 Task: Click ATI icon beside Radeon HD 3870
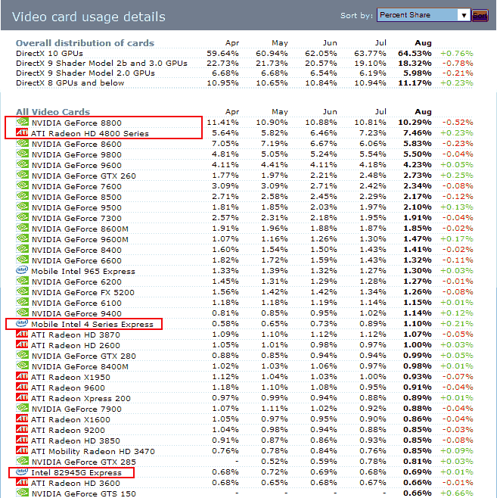22,334
